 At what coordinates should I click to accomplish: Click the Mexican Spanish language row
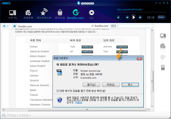[39, 85]
